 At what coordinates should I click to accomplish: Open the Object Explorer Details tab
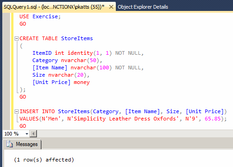coord(143,7)
